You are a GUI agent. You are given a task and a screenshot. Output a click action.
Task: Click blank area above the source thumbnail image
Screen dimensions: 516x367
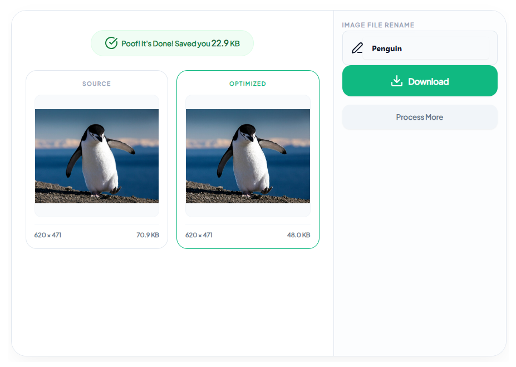pos(97,102)
